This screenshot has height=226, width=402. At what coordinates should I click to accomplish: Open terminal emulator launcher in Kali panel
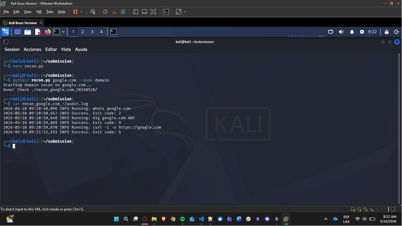(57, 32)
